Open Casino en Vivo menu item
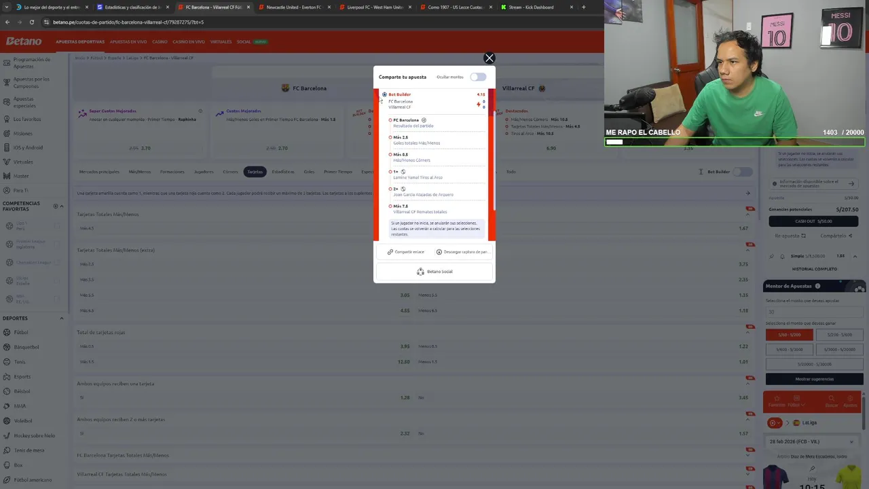 [x=189, y=41]
